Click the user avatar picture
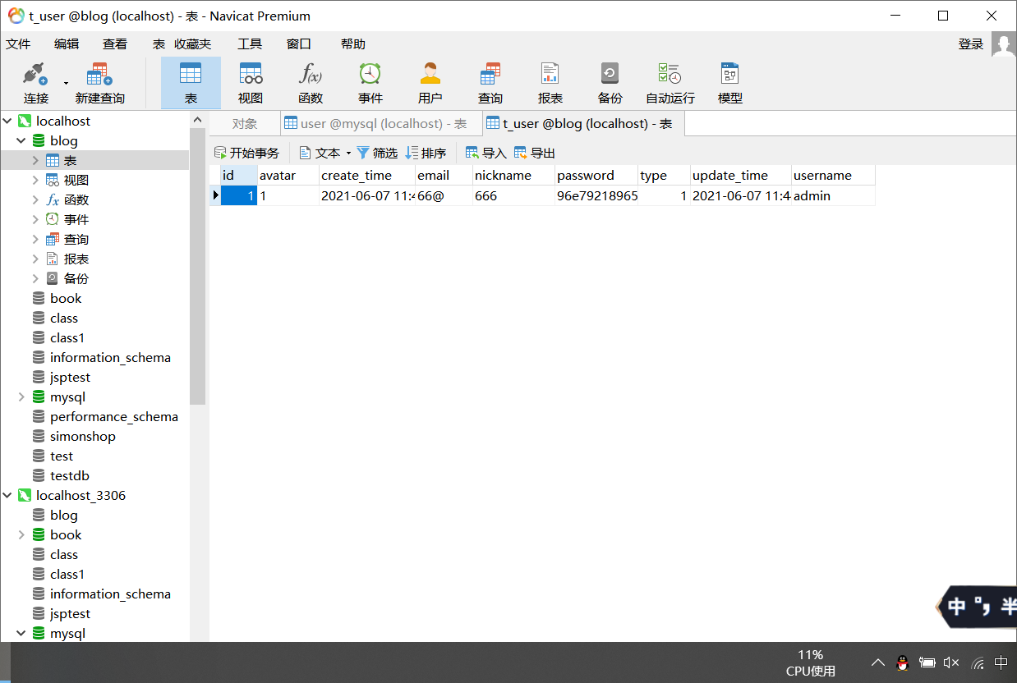This screenshot has width=1017, height=683. coord(1004,44)
